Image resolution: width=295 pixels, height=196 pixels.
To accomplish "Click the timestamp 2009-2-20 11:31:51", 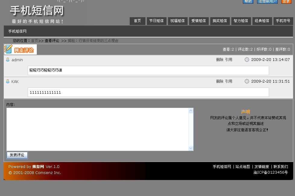I will pyautogui.click(x=270, y=81).
